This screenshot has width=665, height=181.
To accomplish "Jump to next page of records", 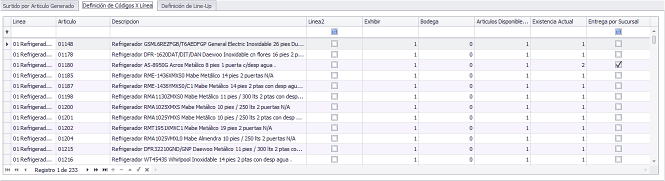I will (96, 170).
